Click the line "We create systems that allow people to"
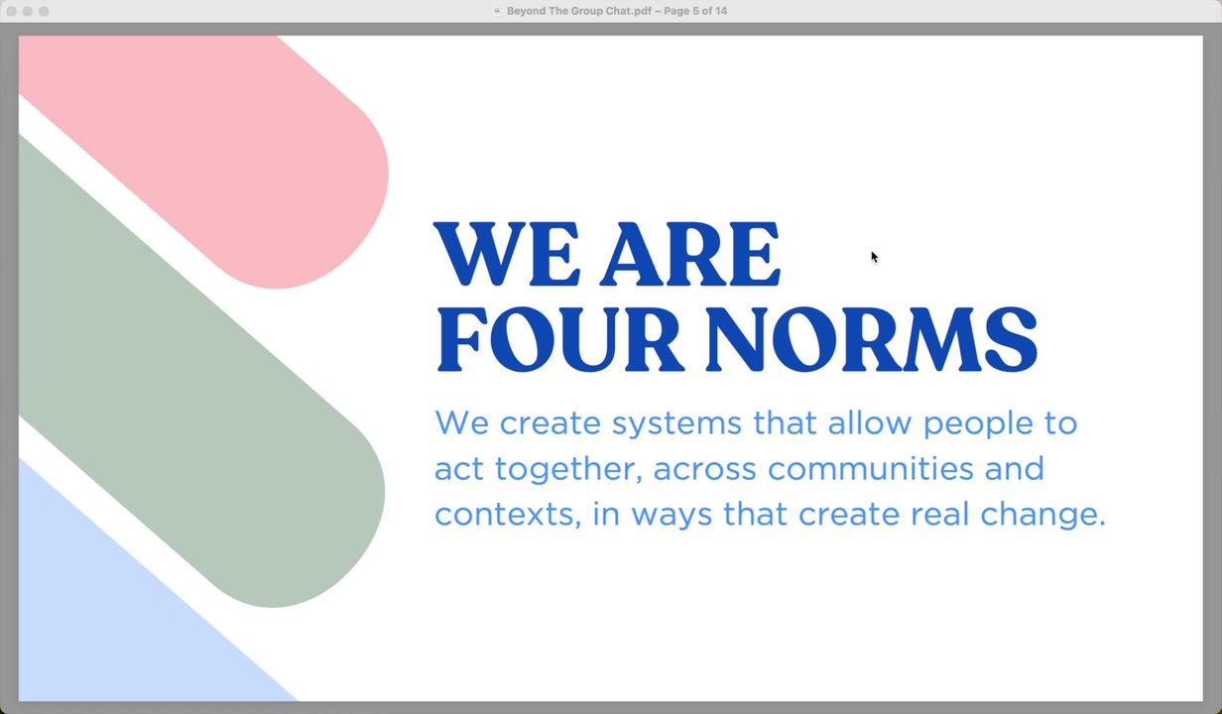The height and width of the screenshot is (714, 1222). point(756,424)
